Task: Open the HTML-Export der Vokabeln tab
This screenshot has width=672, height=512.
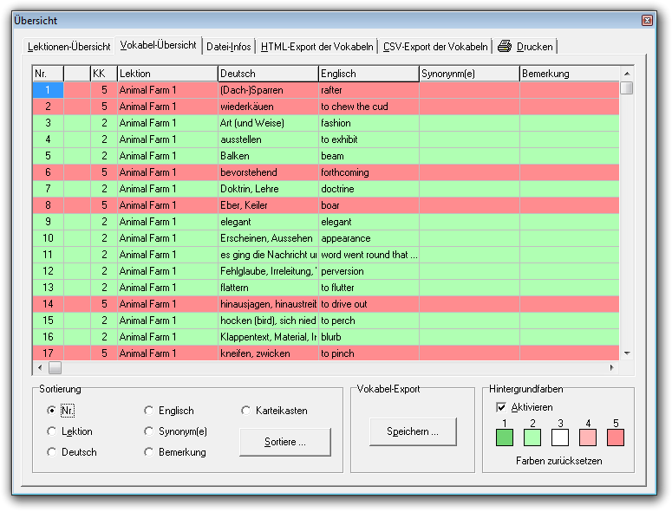Action: 317,47
